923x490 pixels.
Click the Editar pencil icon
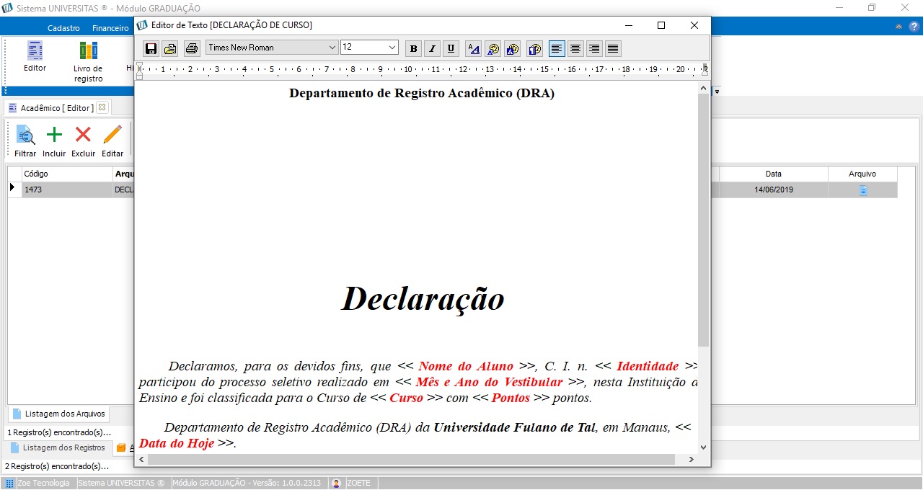coord(112,141)
